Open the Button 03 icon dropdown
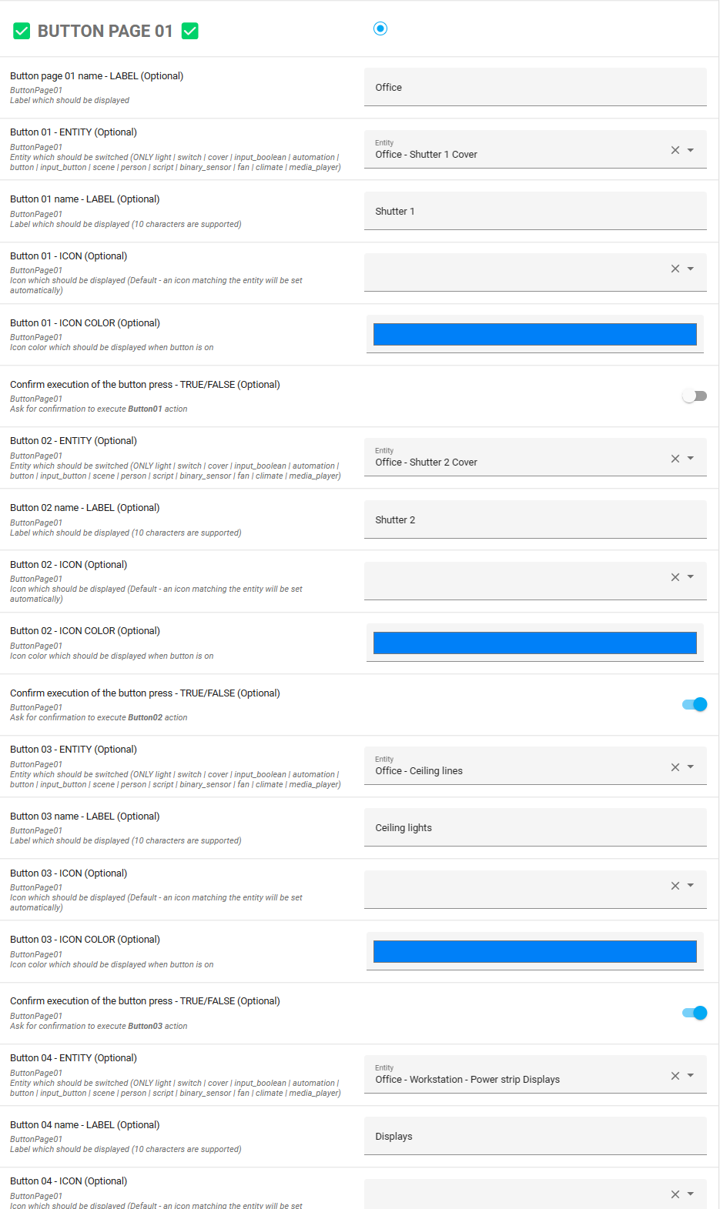 tap(691, 885)
